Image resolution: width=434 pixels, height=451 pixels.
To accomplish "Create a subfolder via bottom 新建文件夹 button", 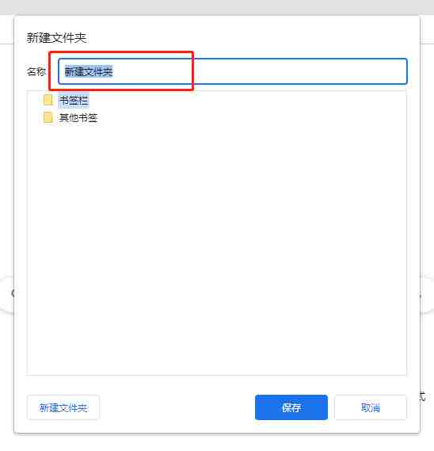I will pyautogui.click(x=63, y=407).
